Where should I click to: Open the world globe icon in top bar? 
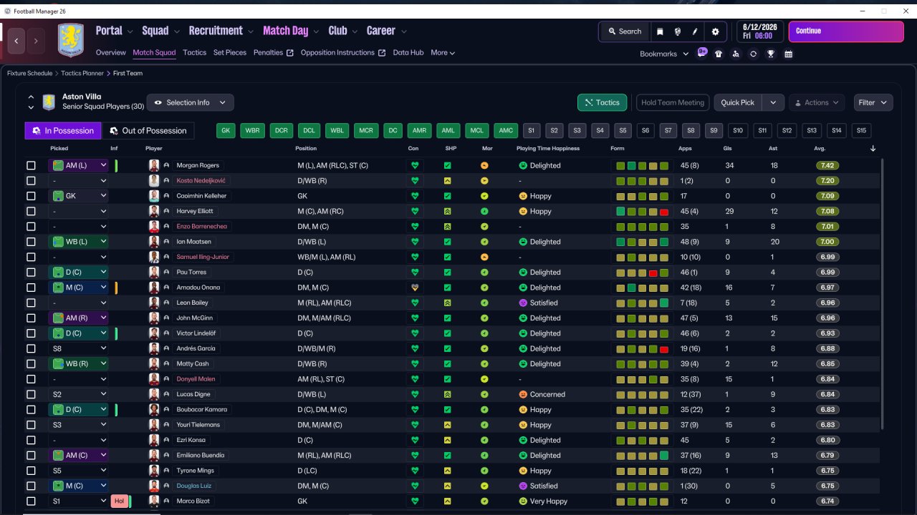point(678,31)
